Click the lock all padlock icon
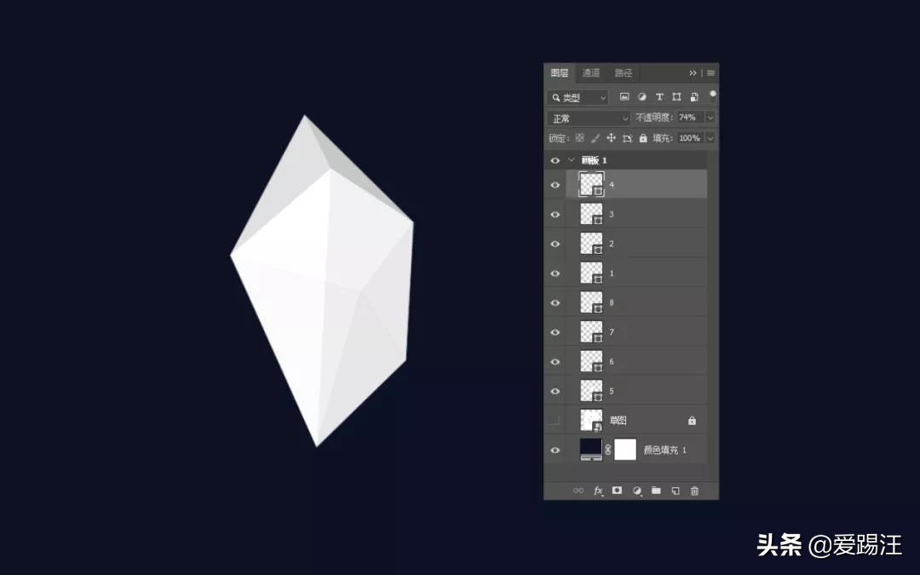The height and width of the screenshot is (575, 920). (643, 138)
